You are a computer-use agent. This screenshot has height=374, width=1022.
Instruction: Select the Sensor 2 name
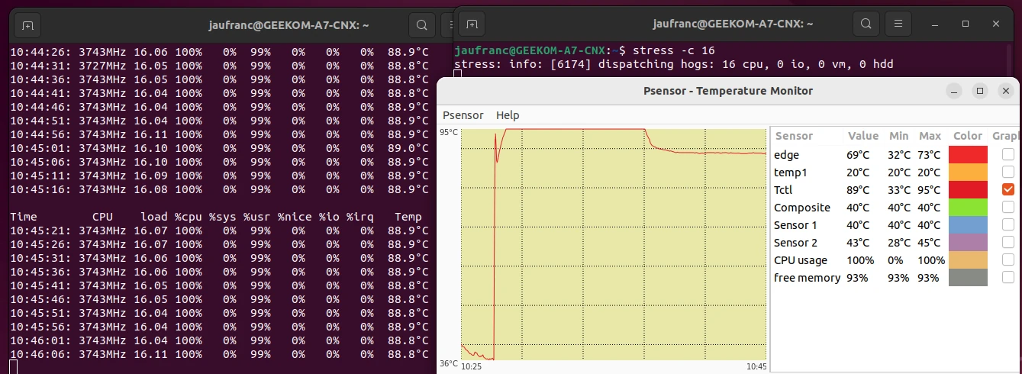point(795,242)
